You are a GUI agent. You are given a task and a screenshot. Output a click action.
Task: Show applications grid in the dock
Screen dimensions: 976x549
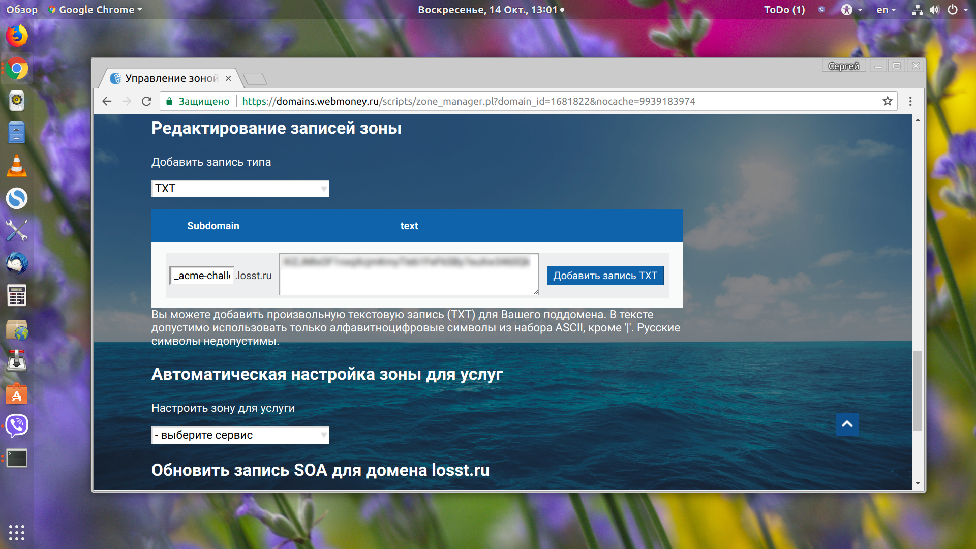tap(17, 532)
